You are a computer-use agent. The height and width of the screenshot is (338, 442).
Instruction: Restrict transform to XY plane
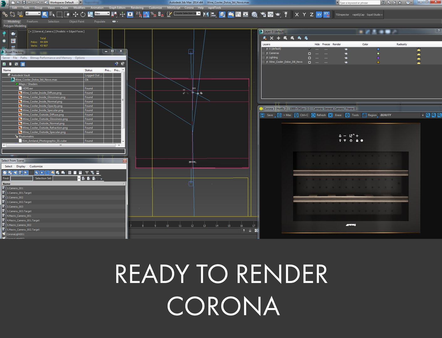click(x=319, y=14)
